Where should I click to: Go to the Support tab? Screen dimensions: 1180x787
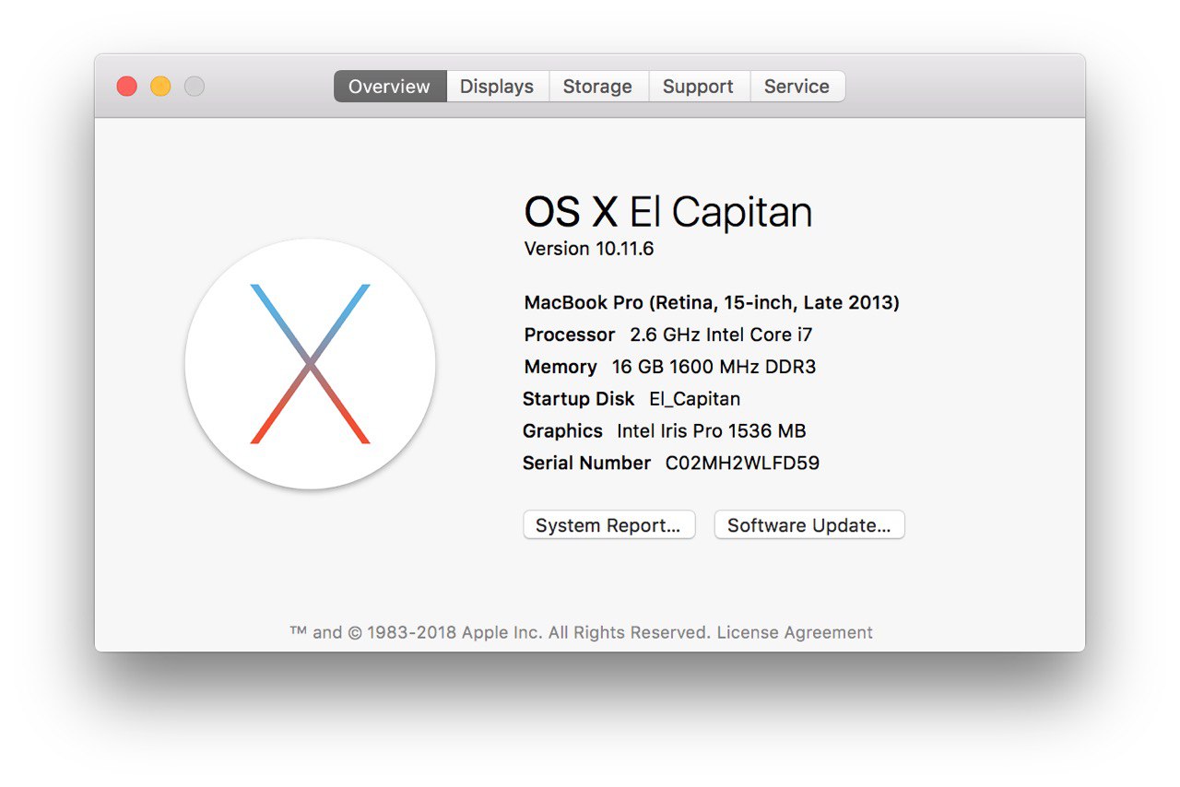coord(699,87)
